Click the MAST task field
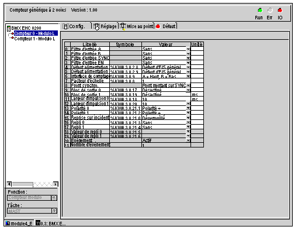Viewport: 298px width, 230px height. point(29,211)
